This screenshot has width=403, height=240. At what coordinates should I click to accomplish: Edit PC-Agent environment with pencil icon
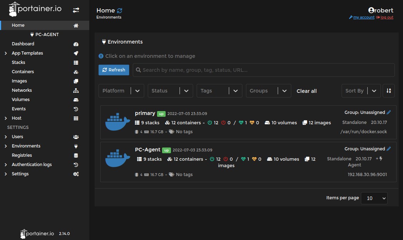[x=389, y=149]
